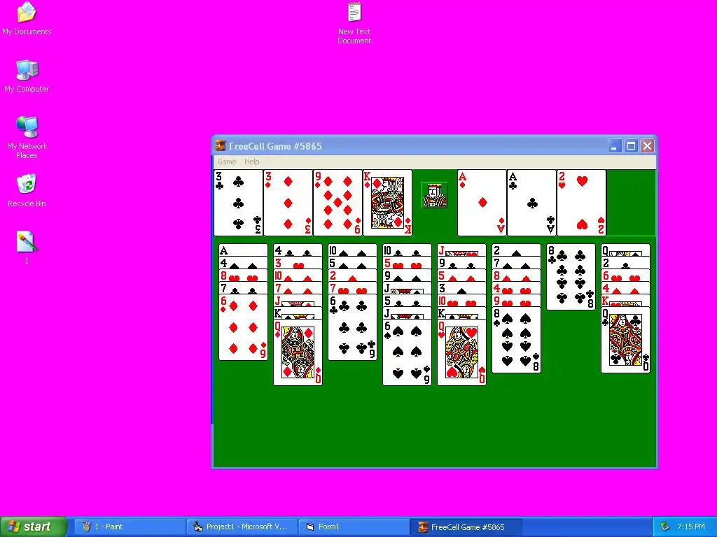Image resolution: width=717 pixels, height=537 pixels.
Task: Click the 2 of clubs in last column
Action: 625,263
